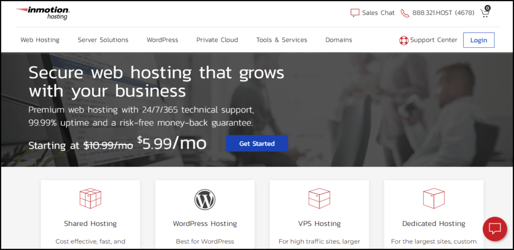
Task: Expand the Tools & Services menu
Action: [282, 40]
